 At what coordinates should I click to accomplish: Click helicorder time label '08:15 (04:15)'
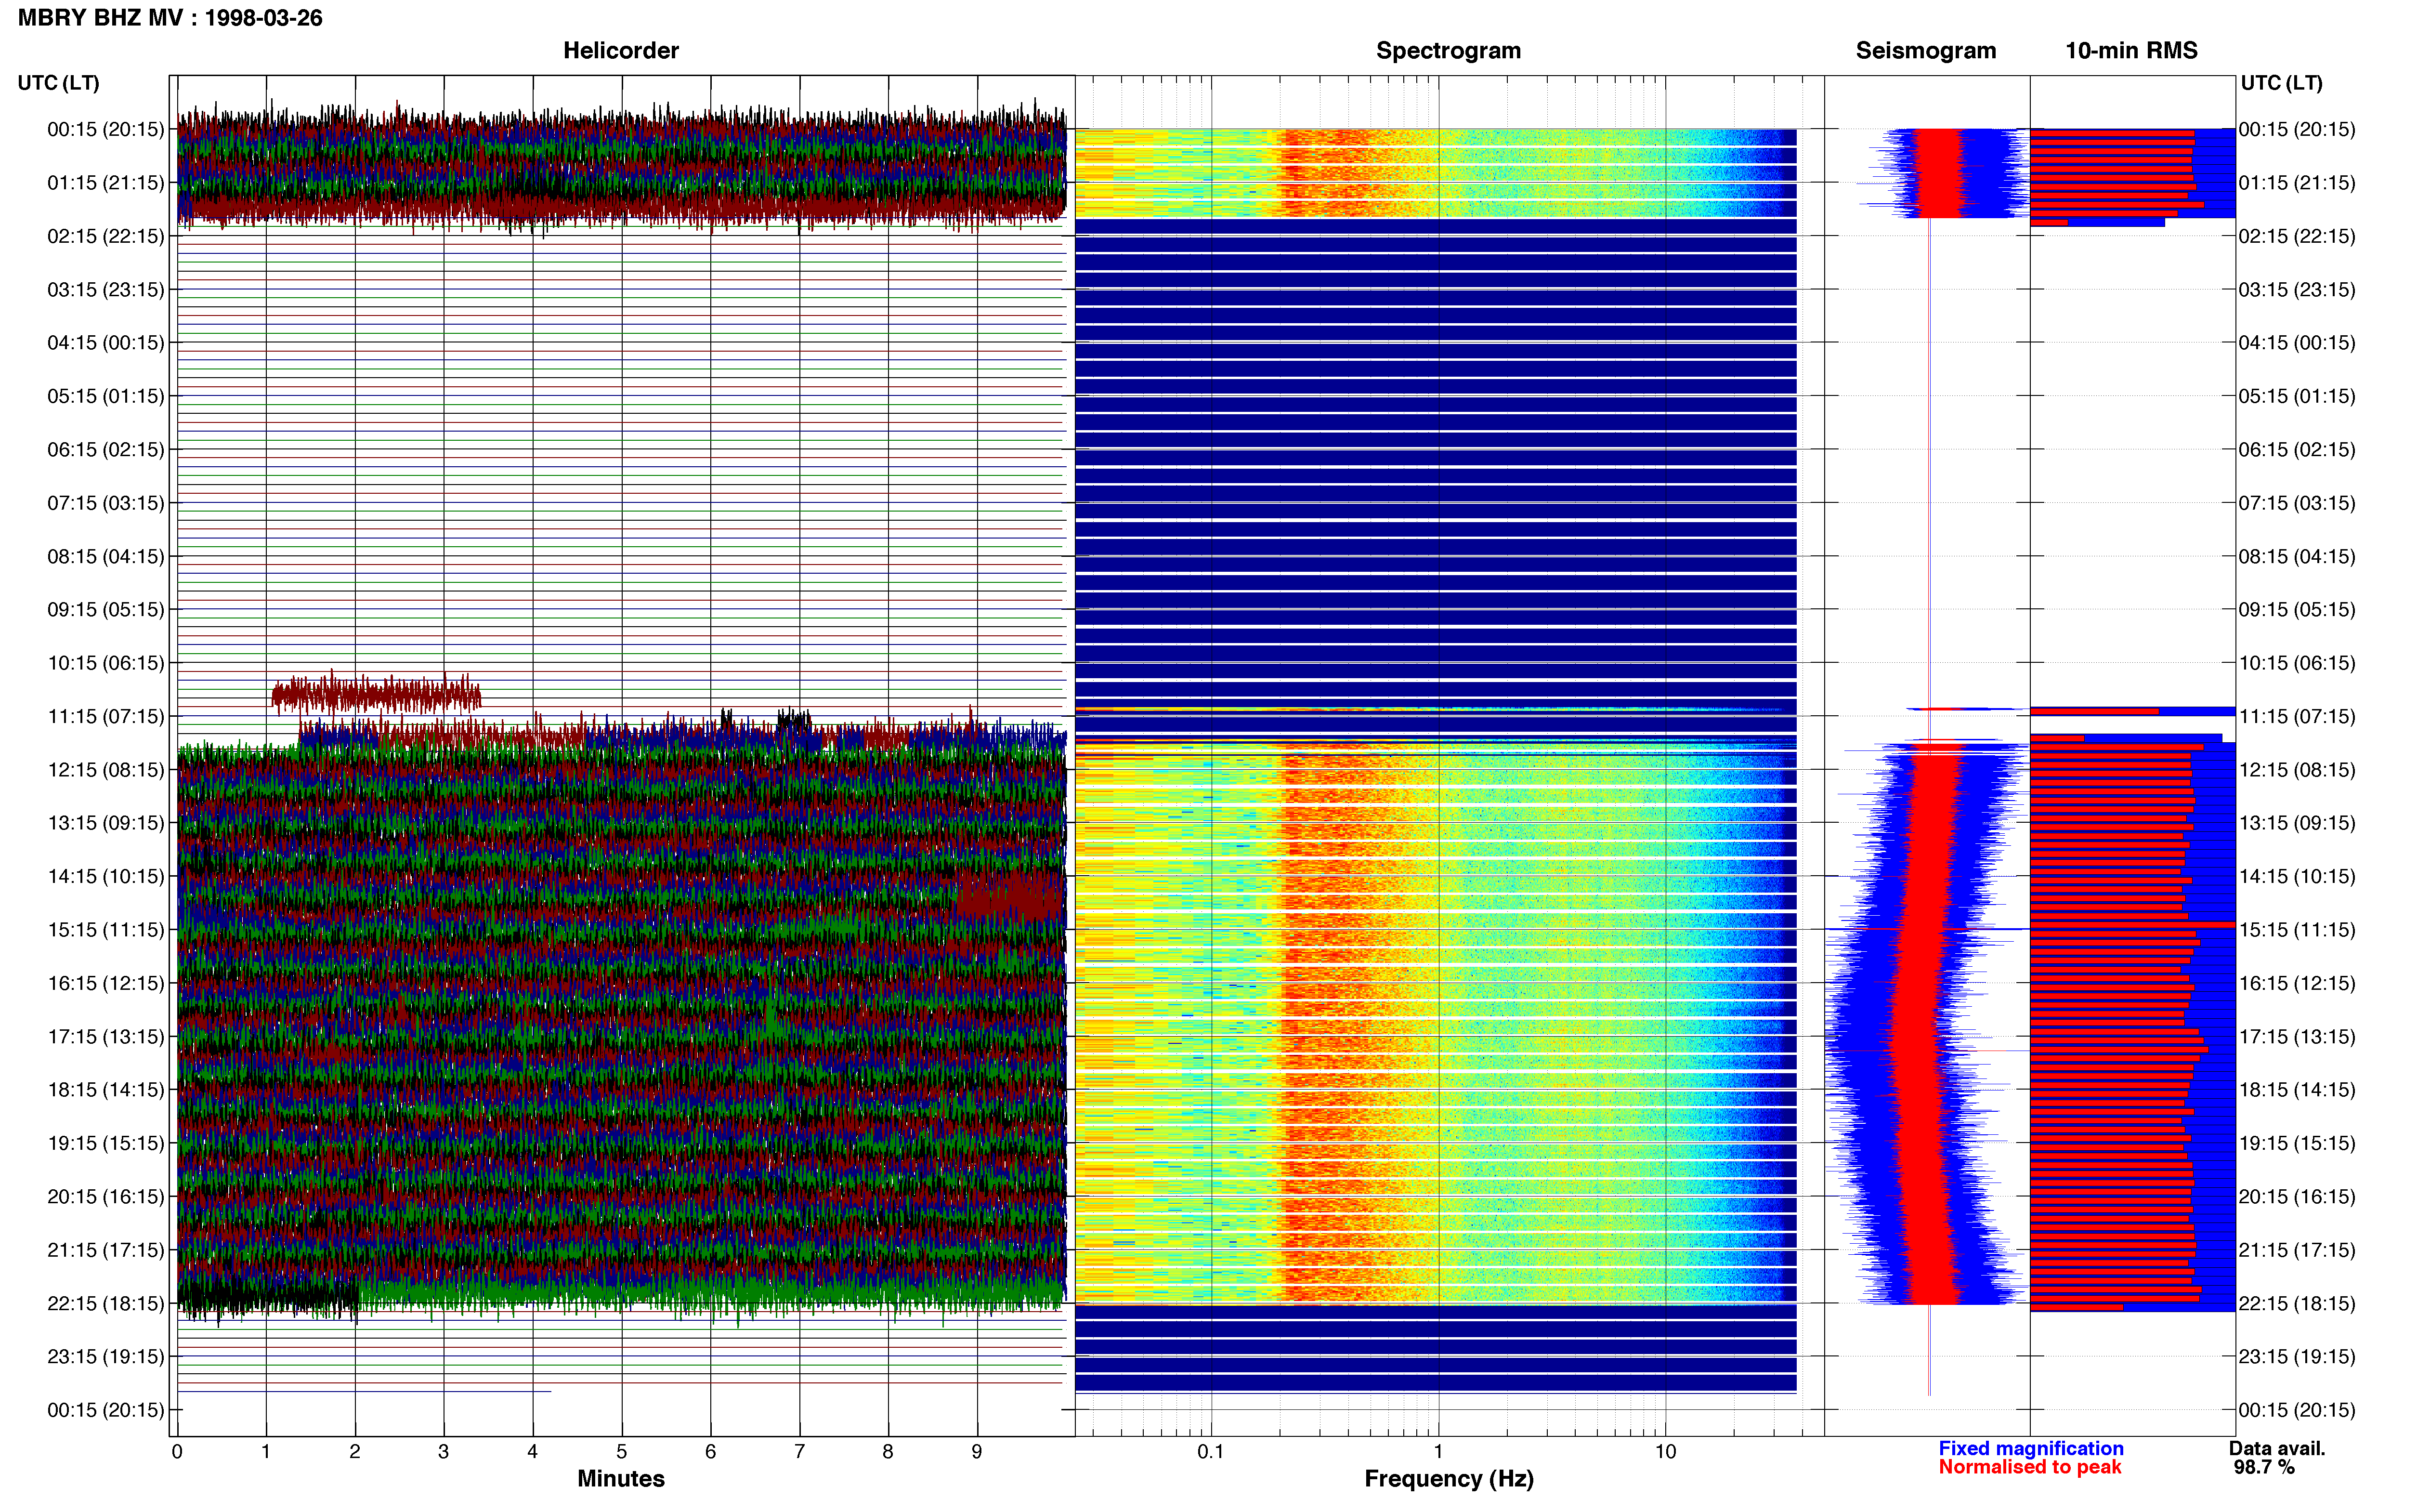click(x=106, y=556)
